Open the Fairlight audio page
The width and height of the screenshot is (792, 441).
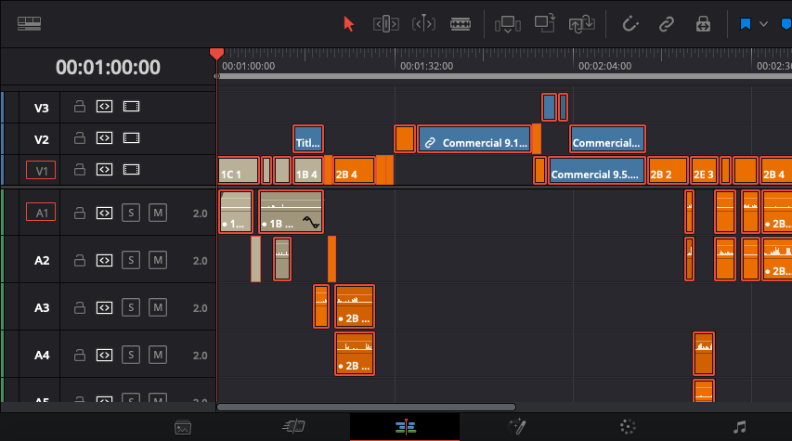(739, 427)
